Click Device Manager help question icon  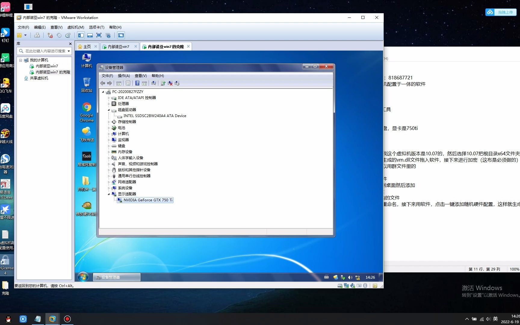point(137,83)
